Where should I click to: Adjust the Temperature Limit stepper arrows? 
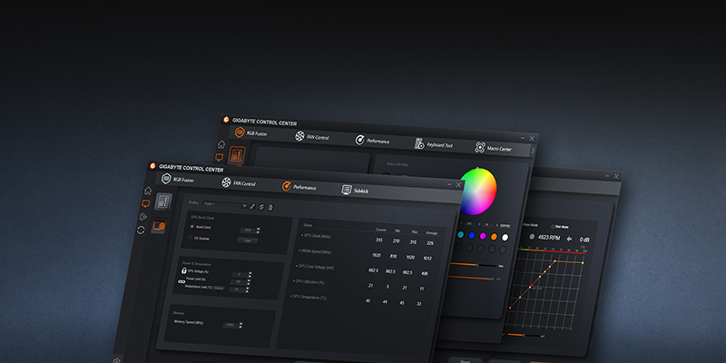pyautogui.click(x=248, y=289)
